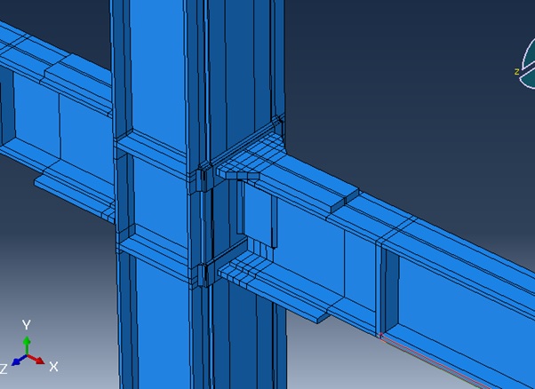Click the Z label of the coordinate triad
Screen dimensions: 535x389
point(4,369)
